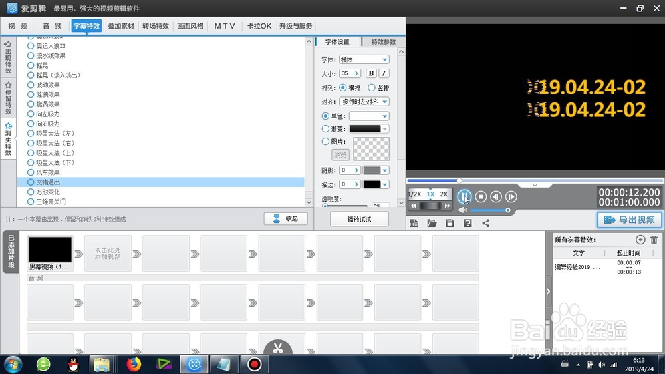
Task: Click the 导出视频 export button
Action: pos(629,220)
